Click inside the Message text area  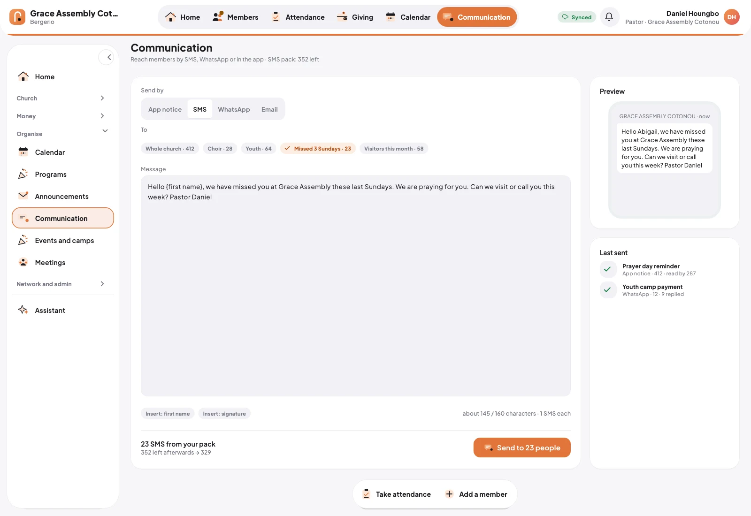click(x=356, y=286)
